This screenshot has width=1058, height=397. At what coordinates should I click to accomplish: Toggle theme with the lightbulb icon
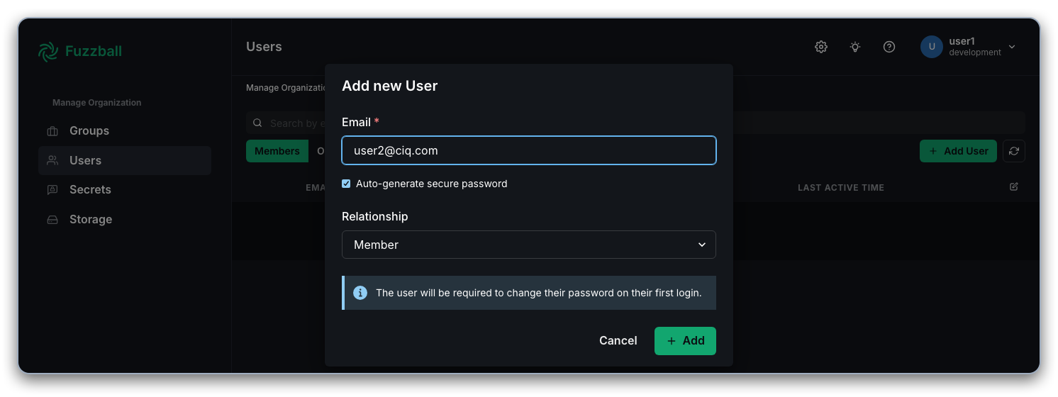(x=855, y=47)
